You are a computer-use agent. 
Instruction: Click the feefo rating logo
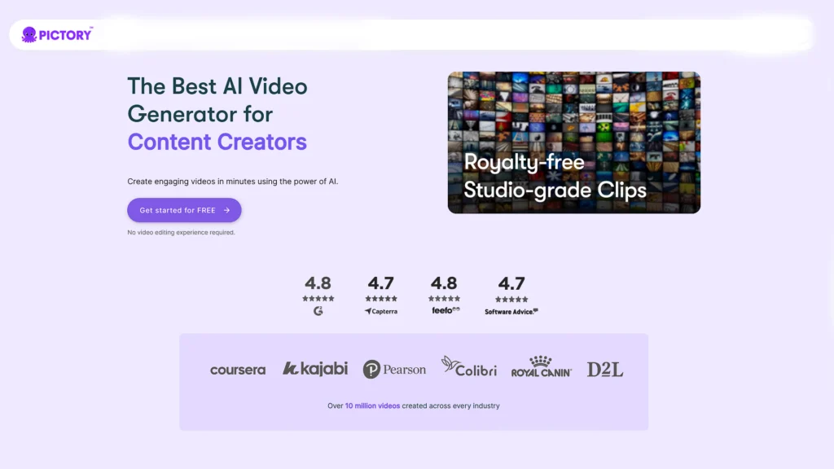click(445, 309)
